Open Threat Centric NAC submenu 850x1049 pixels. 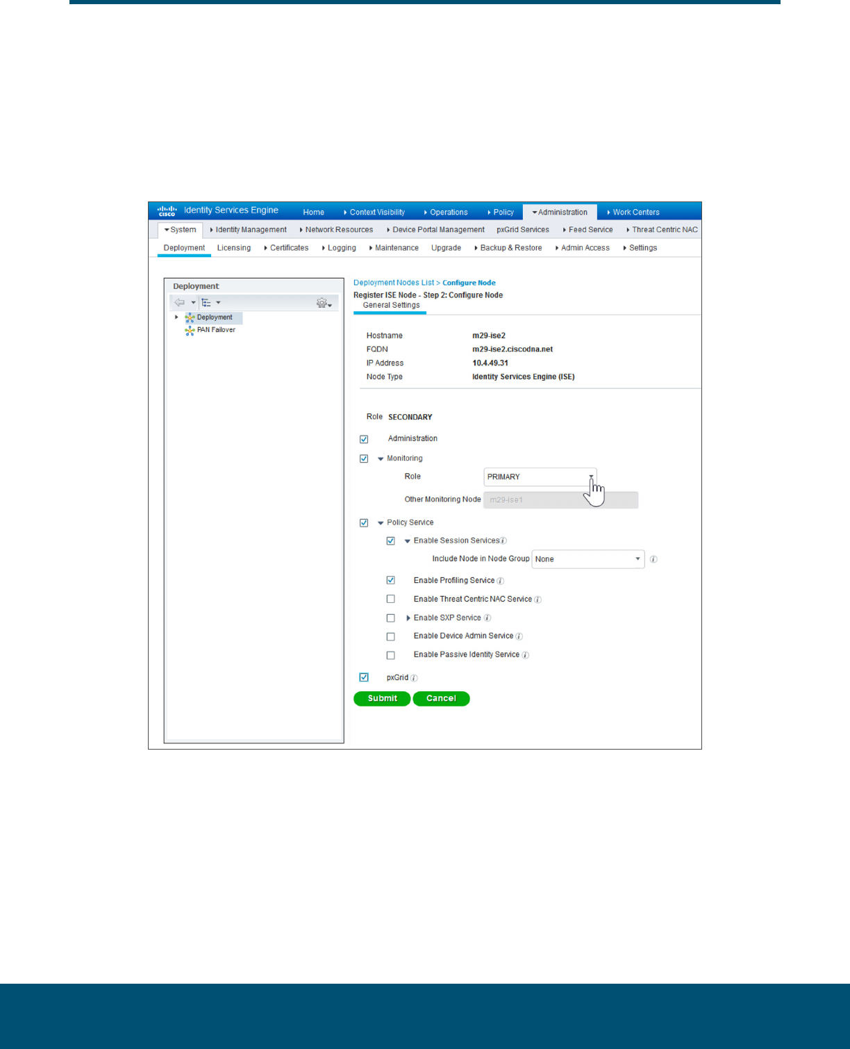pyautogui.click(x=662, y=230)
